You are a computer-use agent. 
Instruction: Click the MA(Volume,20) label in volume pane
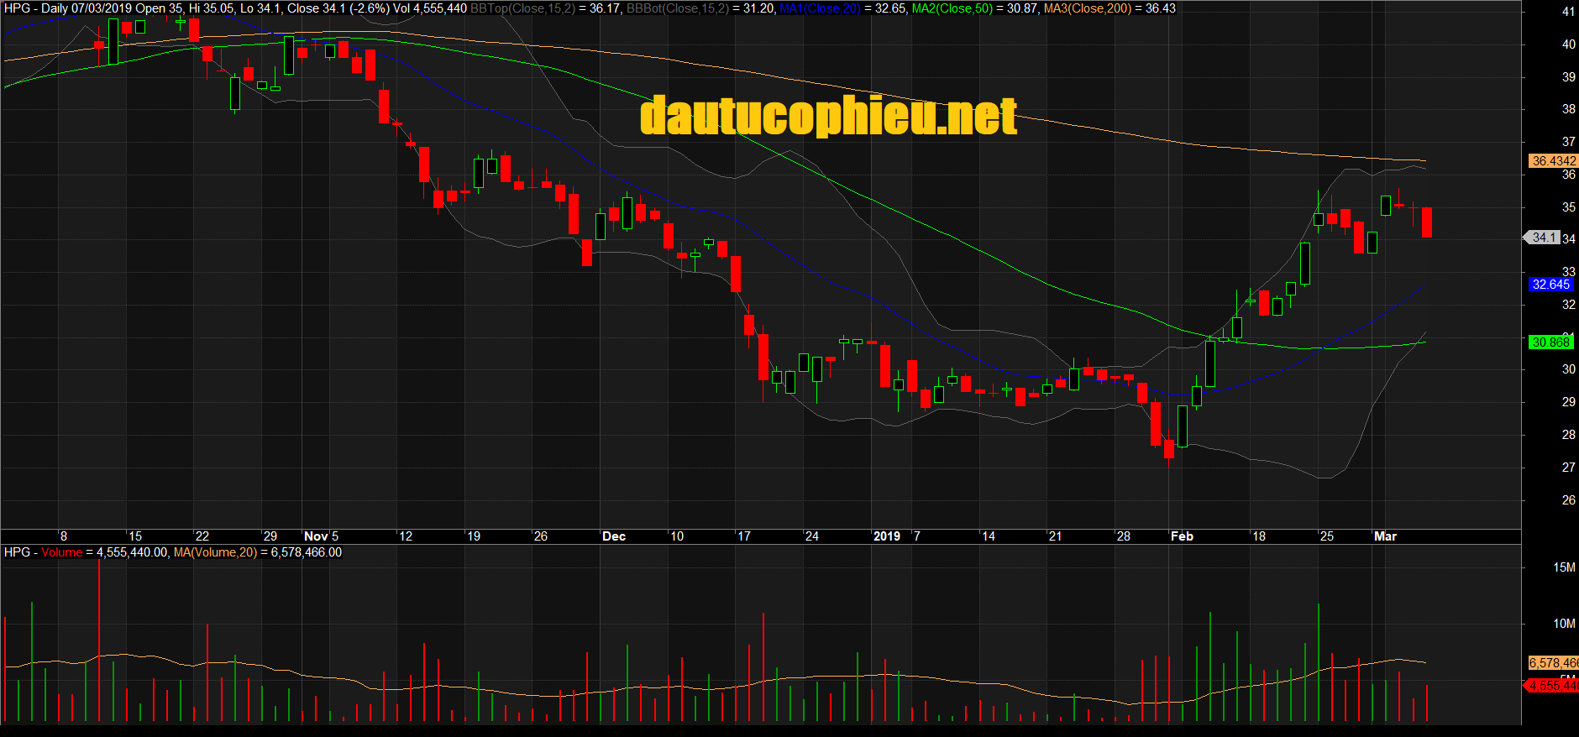coord(215,552)
